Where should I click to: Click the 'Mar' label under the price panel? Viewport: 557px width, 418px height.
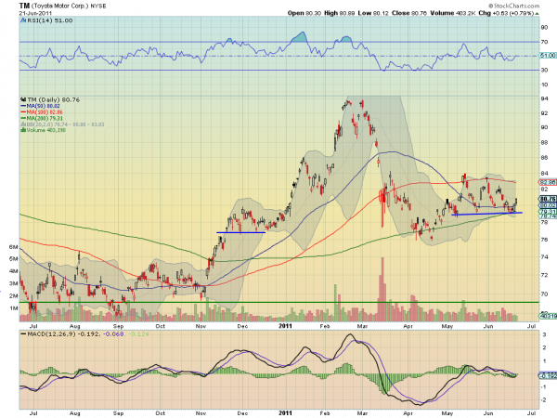point(362,326)
